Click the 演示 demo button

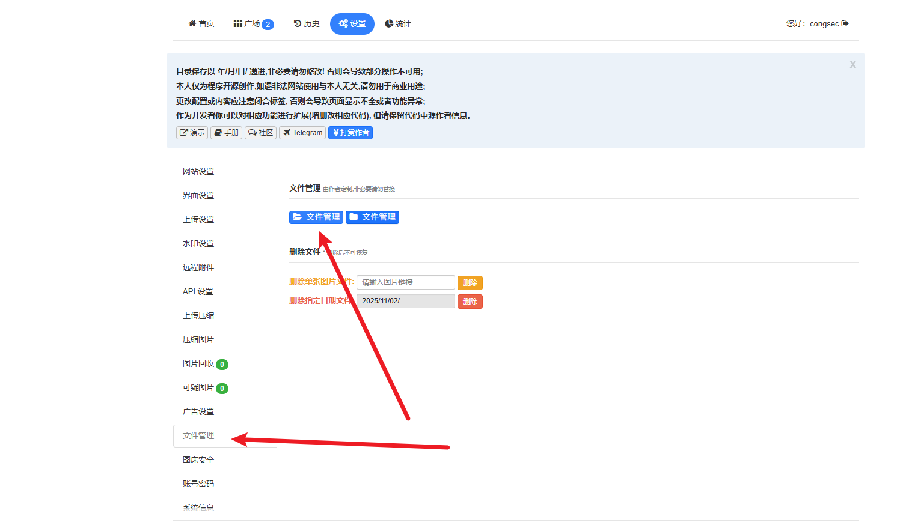tap(192, 133)
